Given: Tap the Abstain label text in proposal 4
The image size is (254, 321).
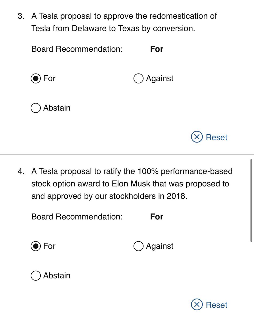Looking at the screenshot, I should (57, 276).
